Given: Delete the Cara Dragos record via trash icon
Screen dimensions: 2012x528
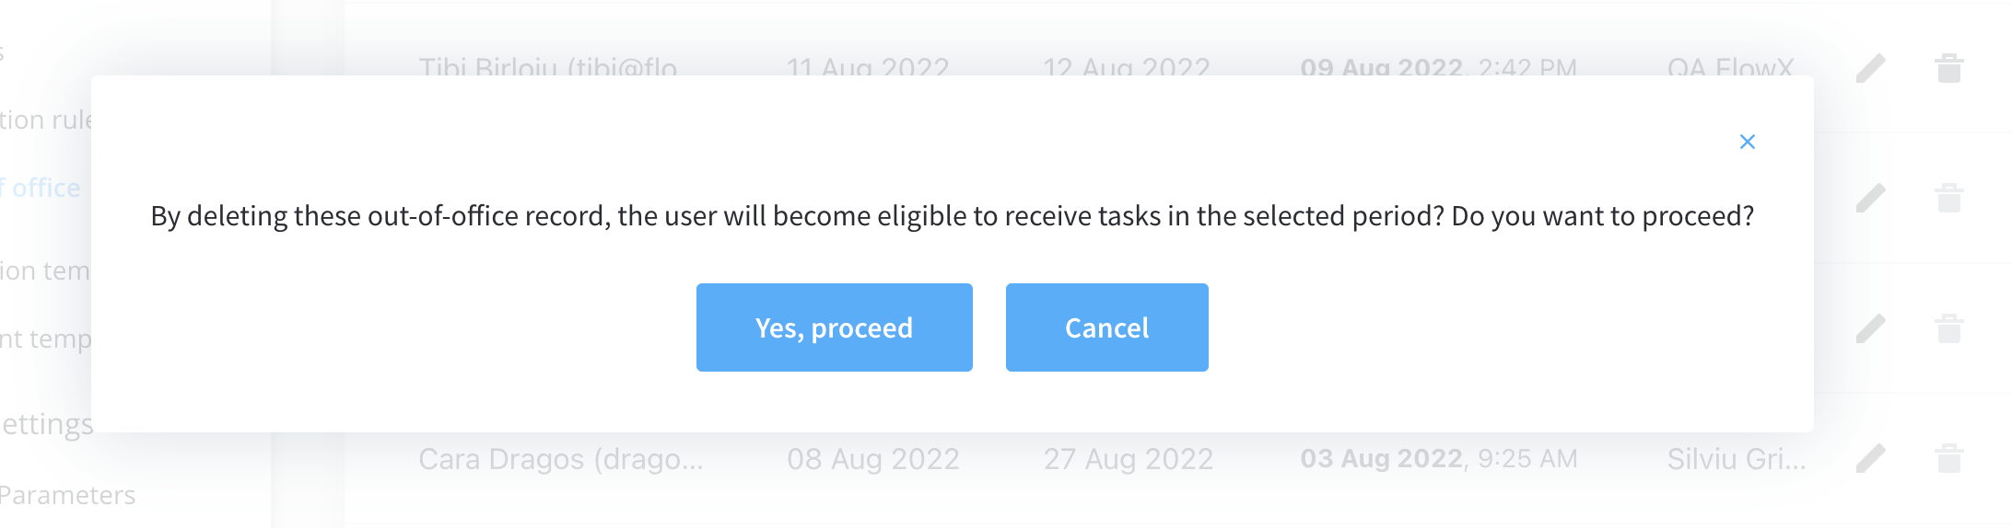Looking at the screenshot, I should click(1948, 458).
